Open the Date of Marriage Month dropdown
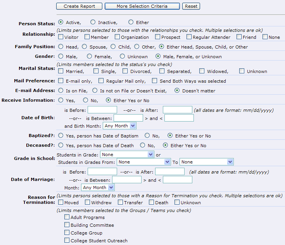The height and width of the screenshot is (245, 285). (x=98, y=187)
